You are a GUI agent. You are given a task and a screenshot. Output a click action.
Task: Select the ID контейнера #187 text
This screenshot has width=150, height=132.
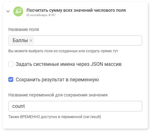pyautogui.click(x=41, y=15)
